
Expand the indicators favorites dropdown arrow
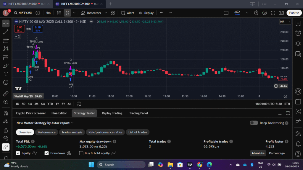[106, 13]
